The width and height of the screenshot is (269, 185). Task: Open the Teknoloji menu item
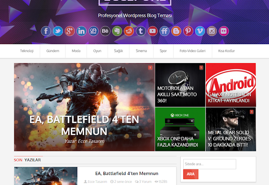[x=26, y=51]
